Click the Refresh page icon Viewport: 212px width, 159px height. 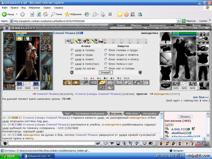point(39,14)
